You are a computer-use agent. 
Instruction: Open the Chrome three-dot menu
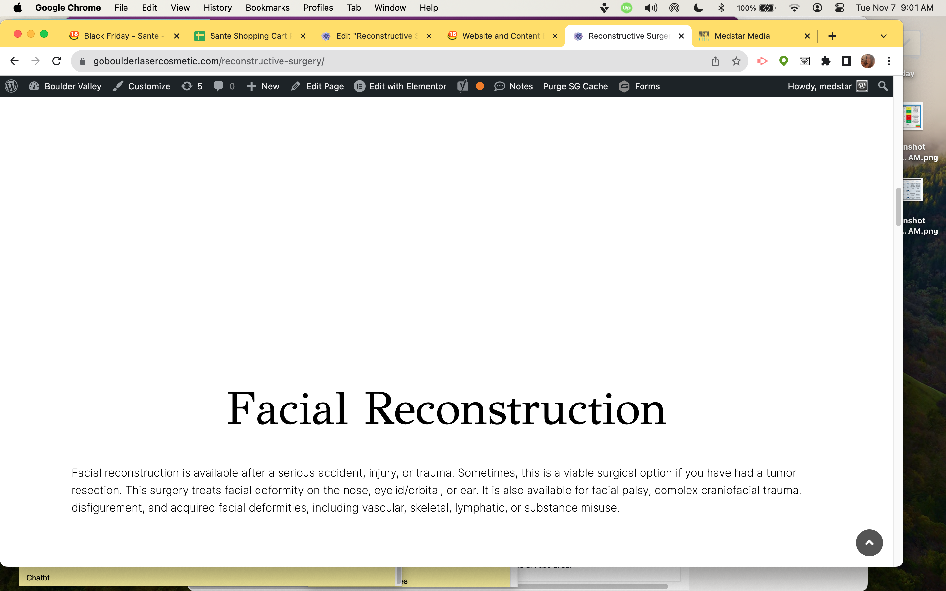tap(889, 61)
